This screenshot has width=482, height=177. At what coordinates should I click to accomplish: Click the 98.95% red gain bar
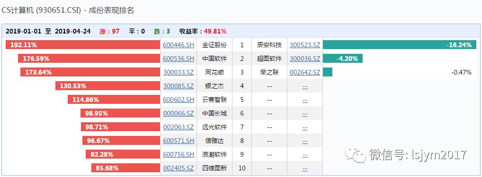coord(120,113)
